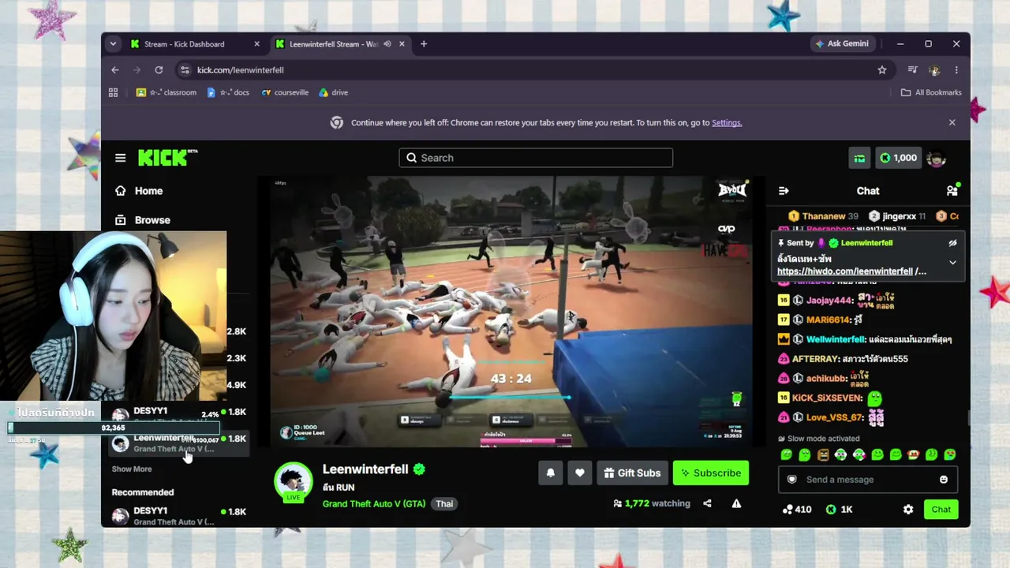The height and width of the screenshot is (568, 1010).
Task: Mute the Leenwinterfell tab audio icon
Action: pyautogui.click(x=387, y=44)
